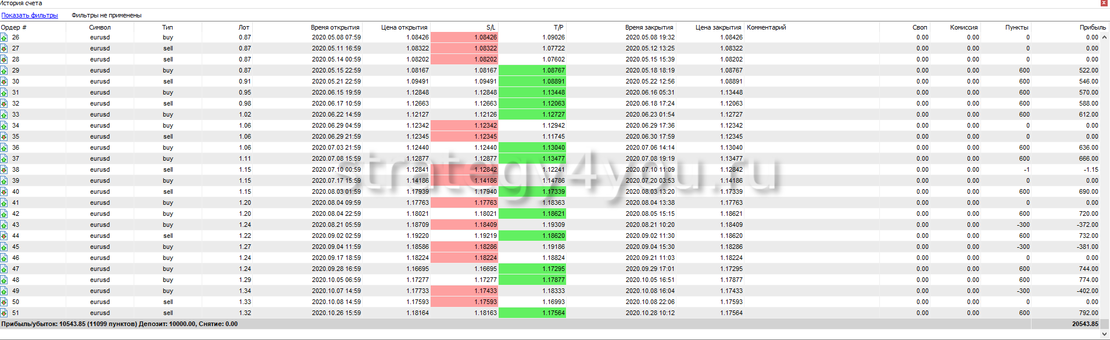Sort by the Символ column header
Image resolution: width=1110 pixels, height=340 pixels.
[99, 27]
